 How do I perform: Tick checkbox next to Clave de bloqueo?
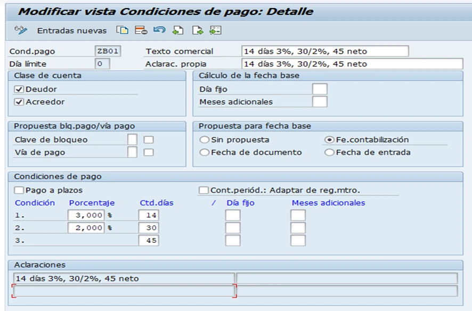point(149,140)
